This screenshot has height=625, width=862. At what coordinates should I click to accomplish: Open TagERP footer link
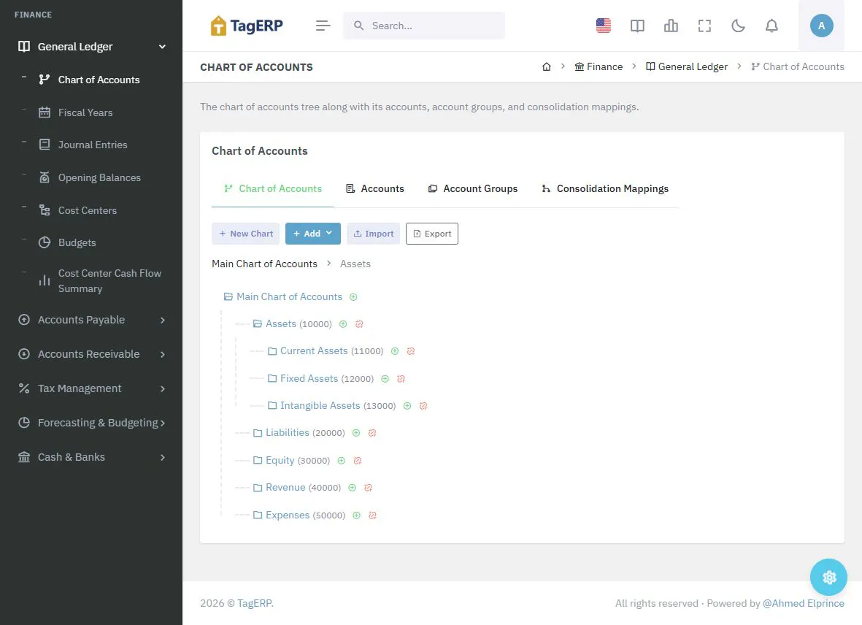click(255, 604)
